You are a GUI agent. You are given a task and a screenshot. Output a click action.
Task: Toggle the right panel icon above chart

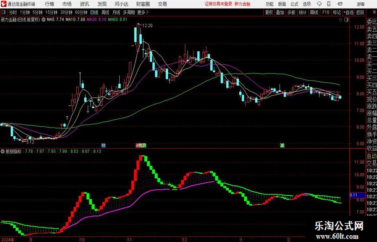click(x=346, y=19)
